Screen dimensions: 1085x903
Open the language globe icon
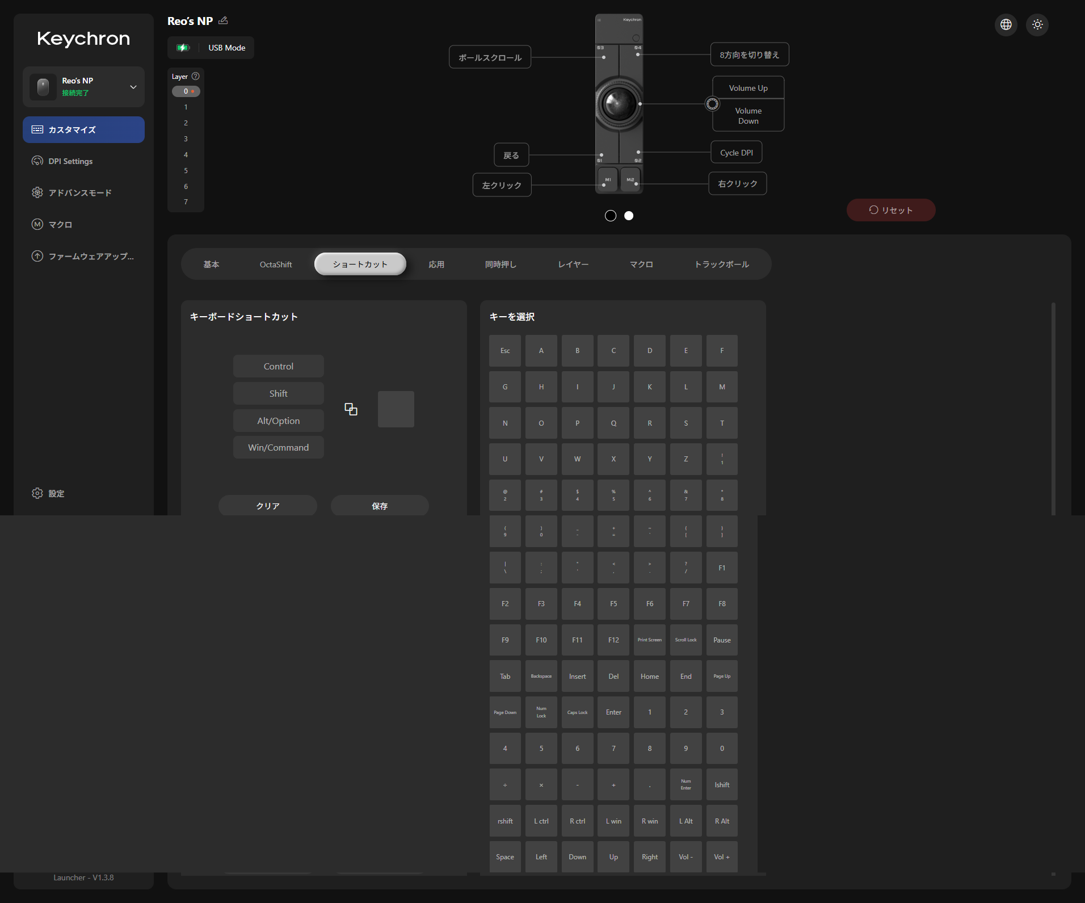[1006, 24]
